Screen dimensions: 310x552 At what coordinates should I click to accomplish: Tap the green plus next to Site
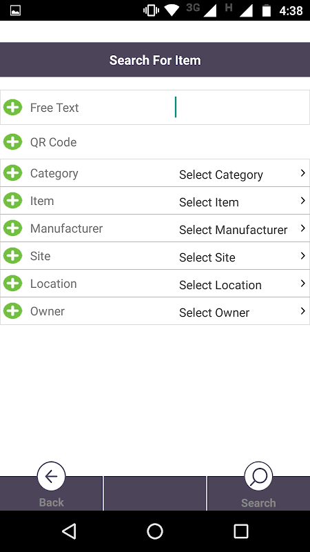click(12, 255)
